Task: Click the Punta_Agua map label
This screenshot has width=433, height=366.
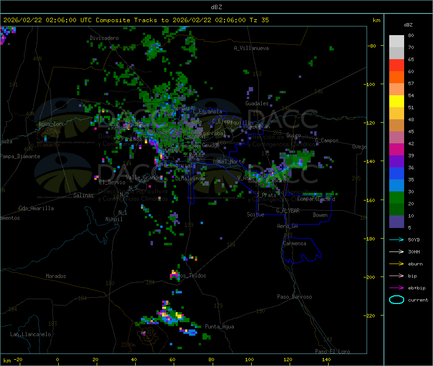Action: click(x=219, y=327)
